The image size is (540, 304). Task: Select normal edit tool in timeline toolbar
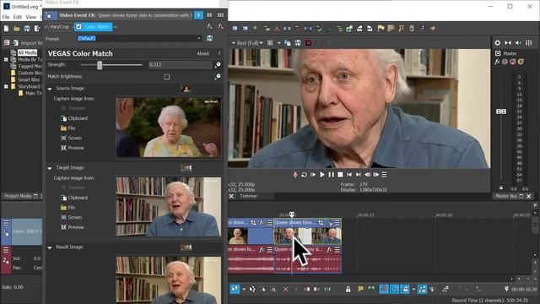235,289
